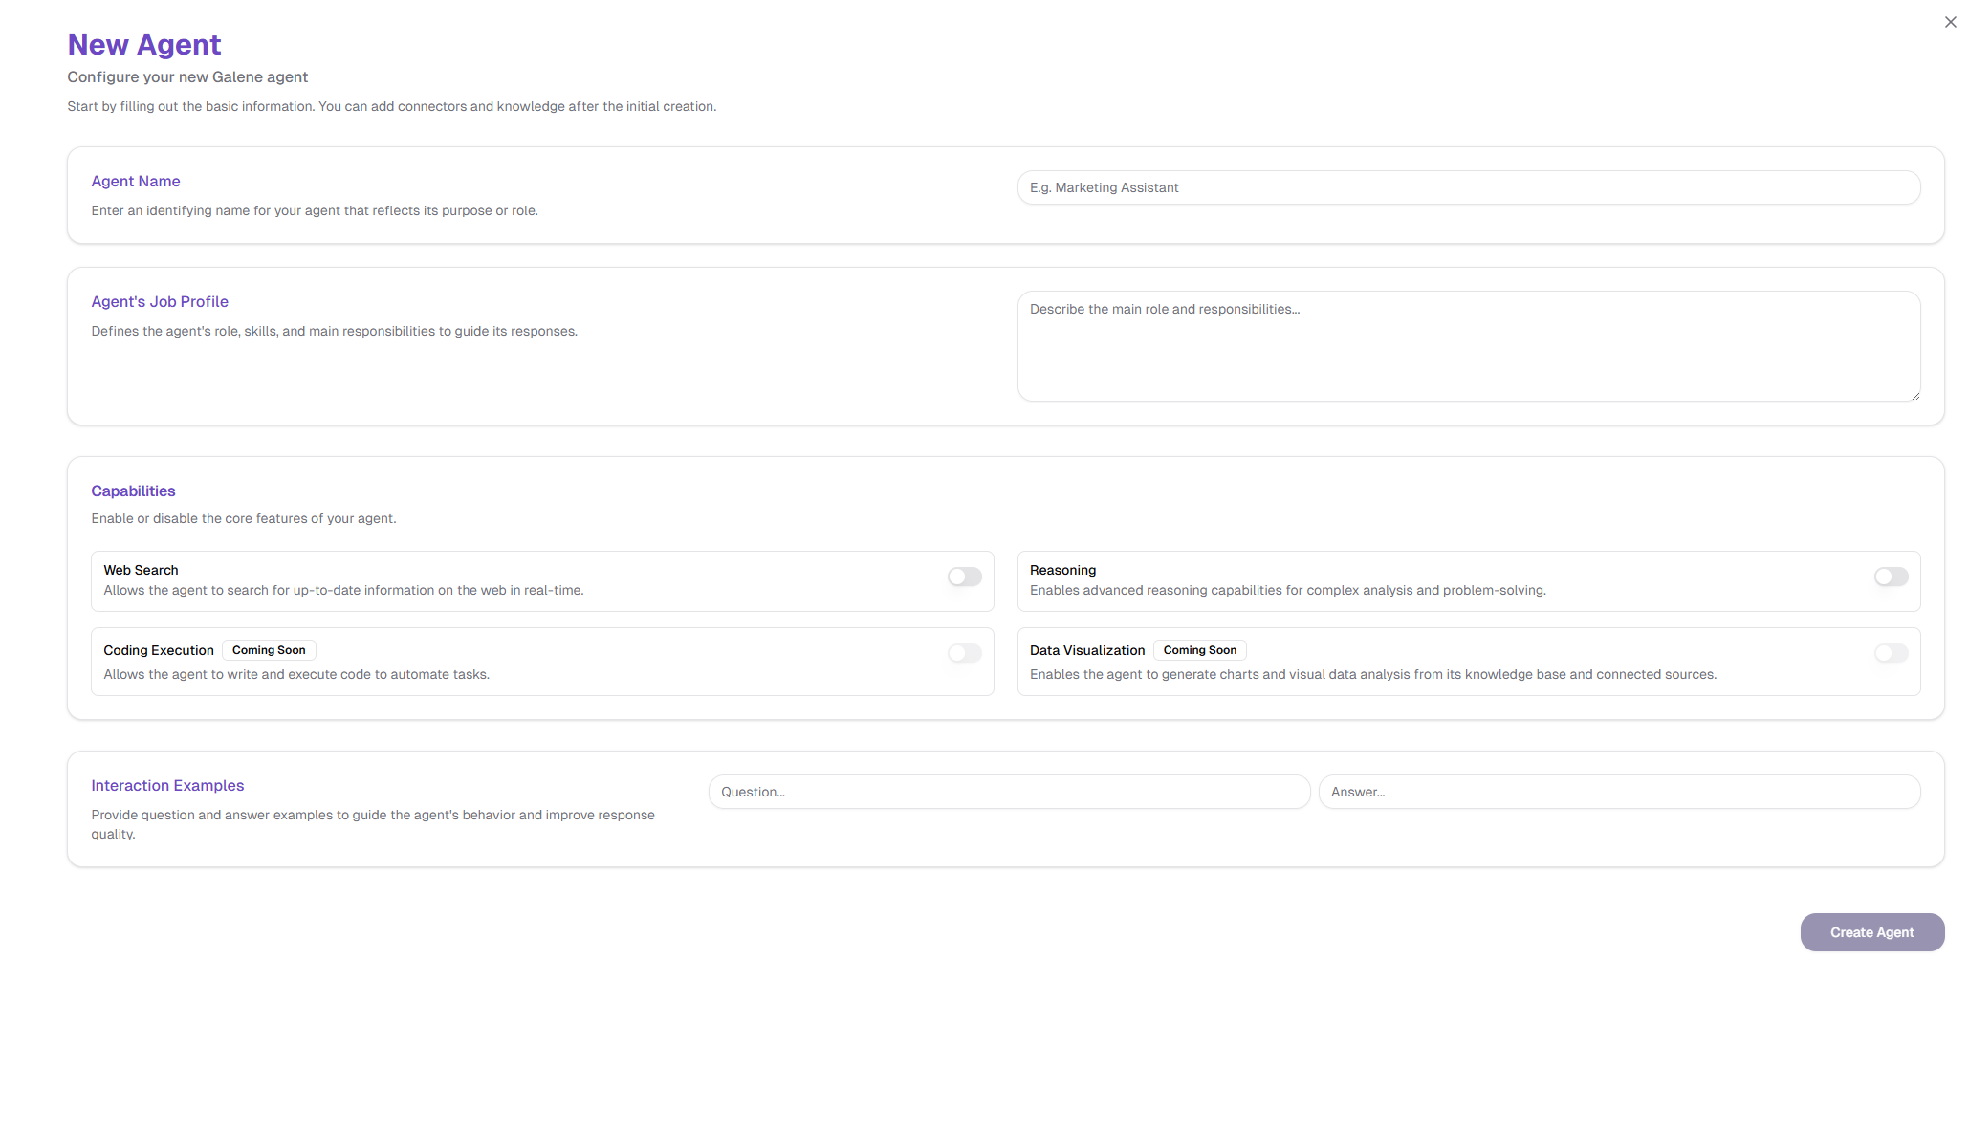1969x1134 pixels.
Task: Click the Agent Name section label
Action: click(136, 181)
